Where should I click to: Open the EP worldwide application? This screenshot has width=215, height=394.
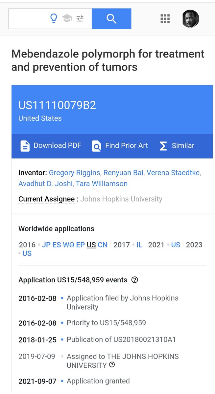81,245
